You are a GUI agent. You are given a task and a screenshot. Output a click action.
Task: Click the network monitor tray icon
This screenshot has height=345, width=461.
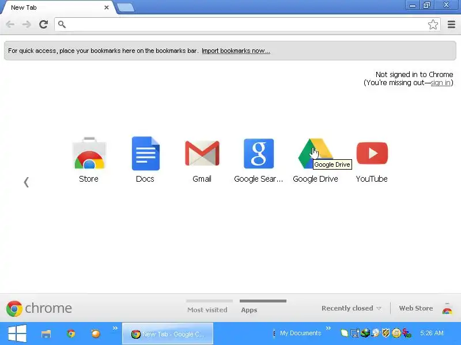pos(355,333)
